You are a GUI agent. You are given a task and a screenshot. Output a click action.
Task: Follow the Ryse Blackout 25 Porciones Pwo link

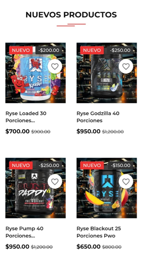coord(99,232)
